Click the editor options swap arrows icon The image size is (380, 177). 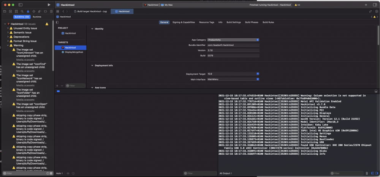click(370, 11)
